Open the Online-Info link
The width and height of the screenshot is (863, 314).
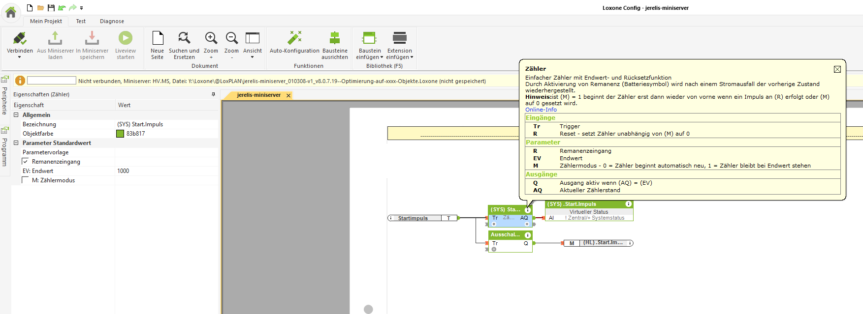541,110
